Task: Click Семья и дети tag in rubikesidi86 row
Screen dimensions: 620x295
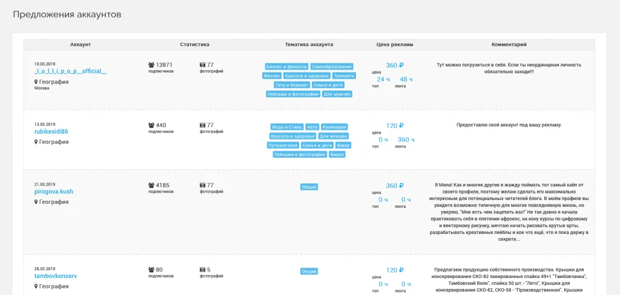Action: 317,145
